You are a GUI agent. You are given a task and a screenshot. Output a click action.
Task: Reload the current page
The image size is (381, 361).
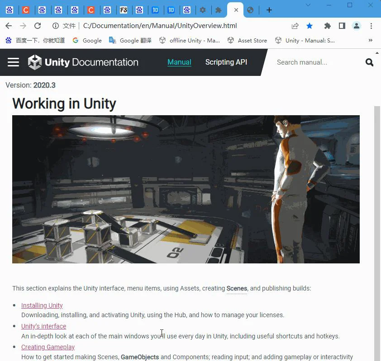(38, 26)
